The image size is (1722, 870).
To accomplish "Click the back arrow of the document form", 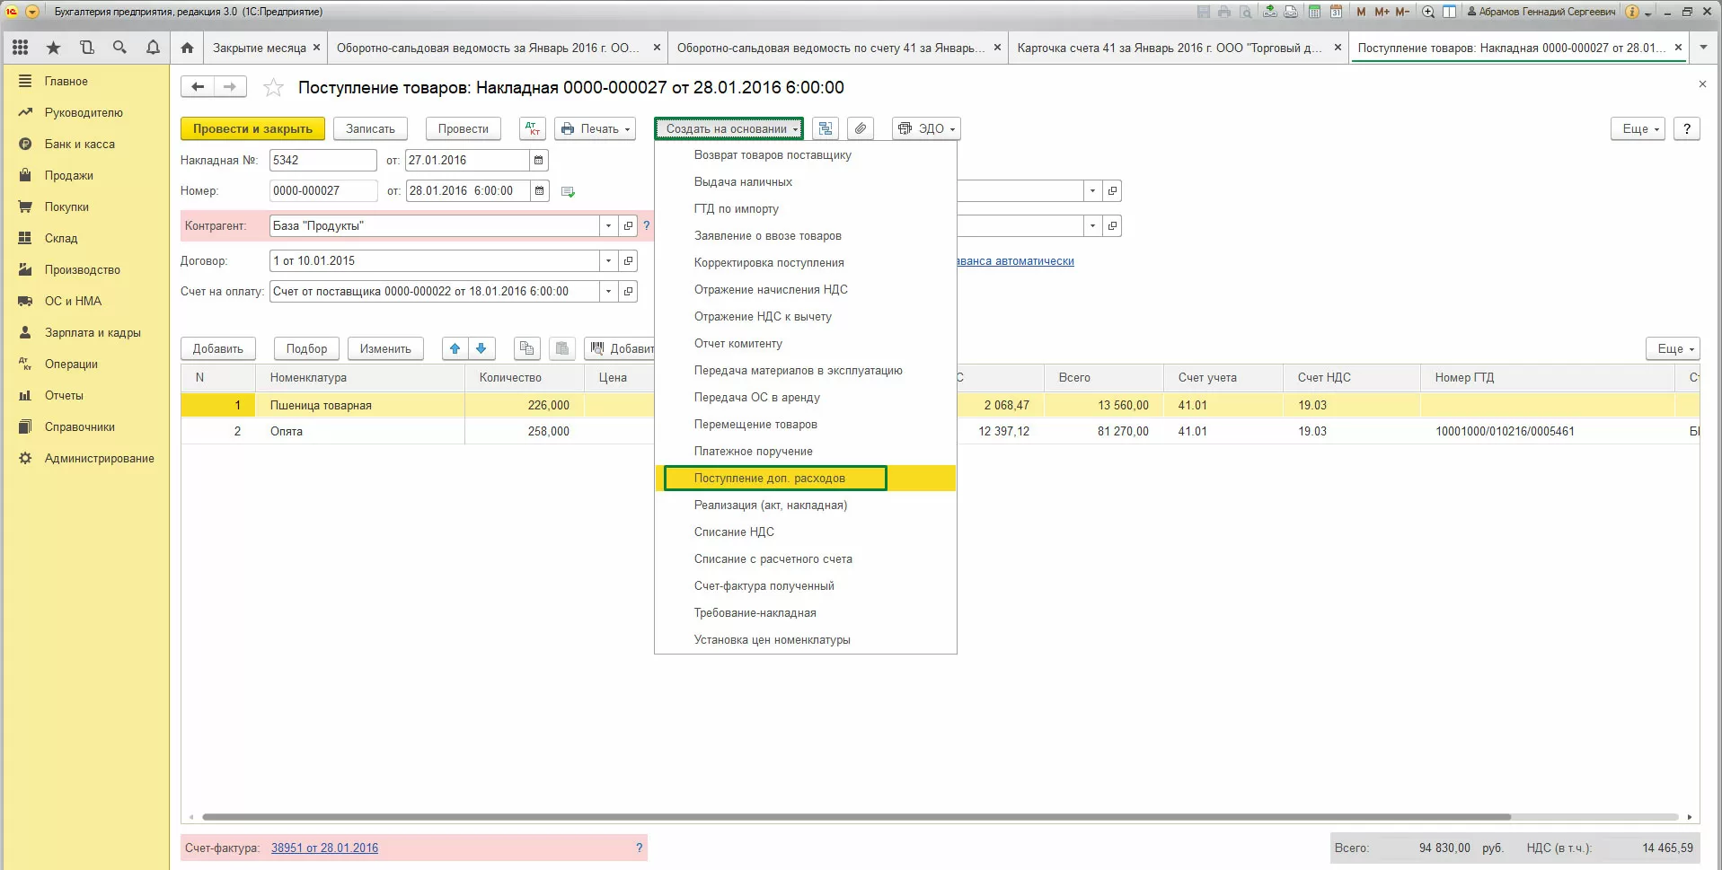I will [198, 87].
